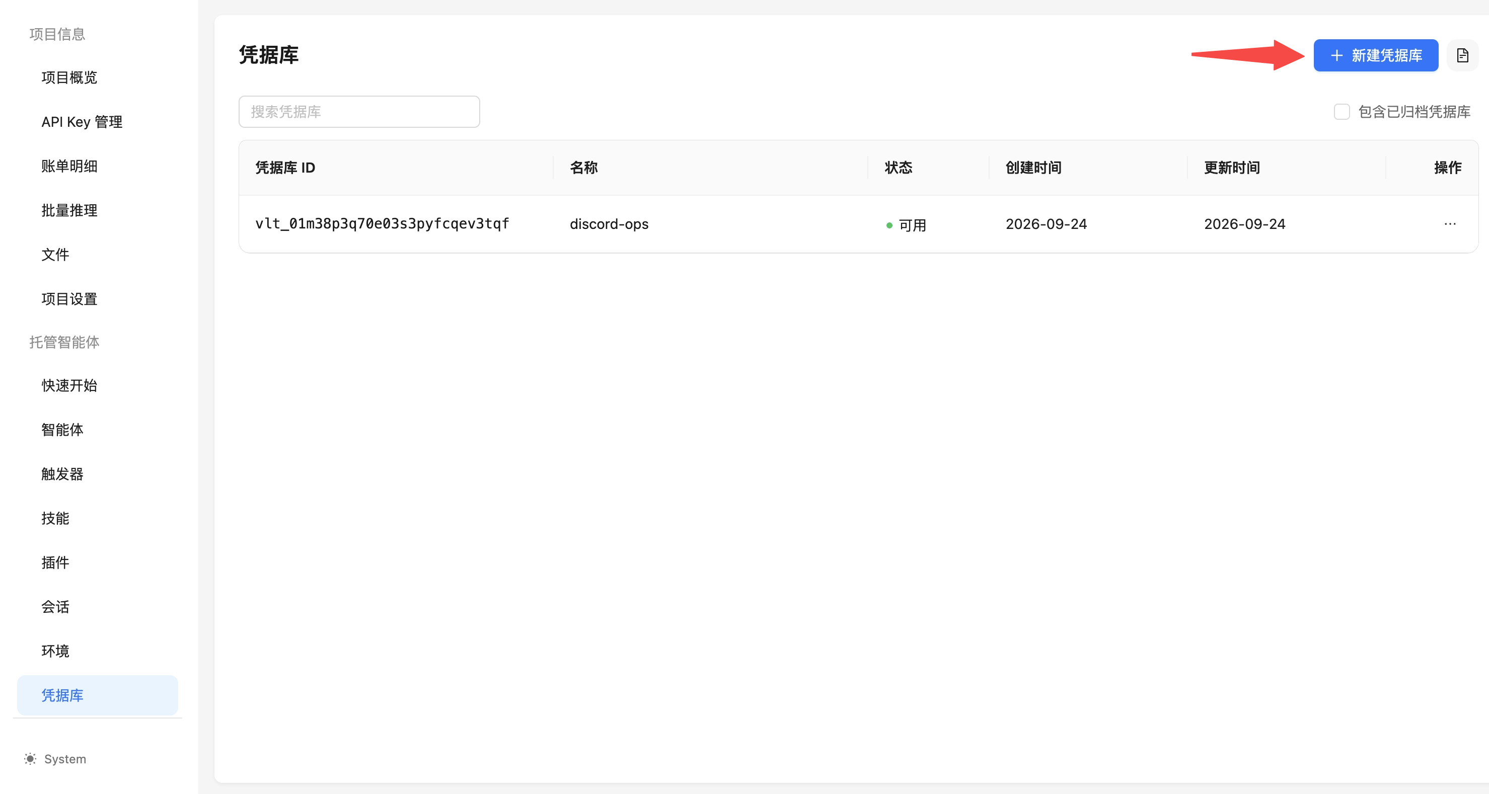The width and height of the screenshot is (1489, 794).
Task: Go to the 智能体 page
Action: point(62,430)
